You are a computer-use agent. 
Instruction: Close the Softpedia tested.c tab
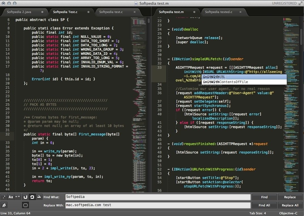240,12
